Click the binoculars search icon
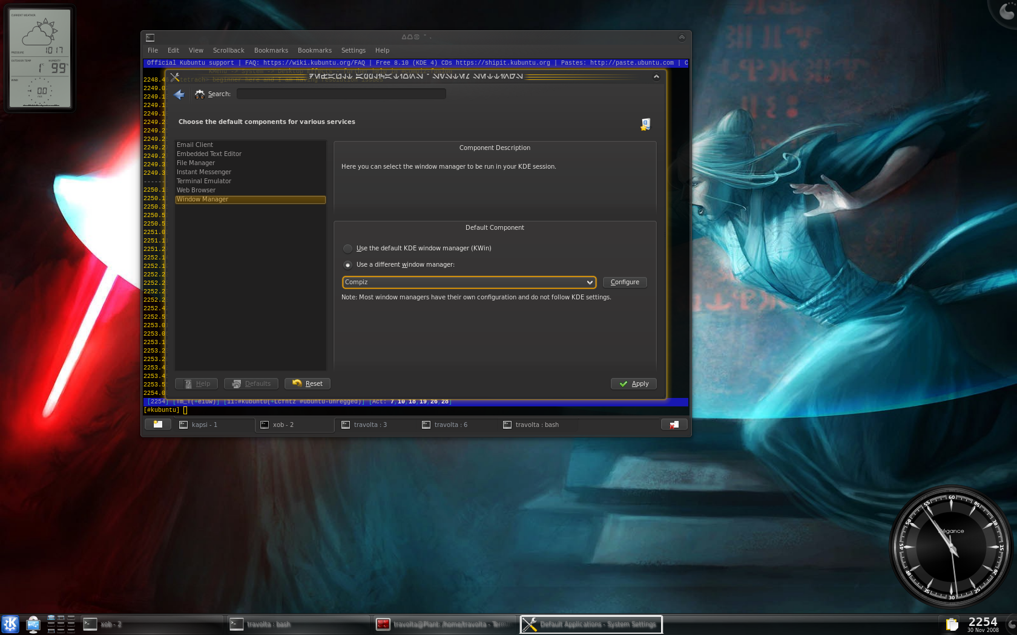This screenshot has height=635, width=1017. pyautogui.click(x=200, y=94)
